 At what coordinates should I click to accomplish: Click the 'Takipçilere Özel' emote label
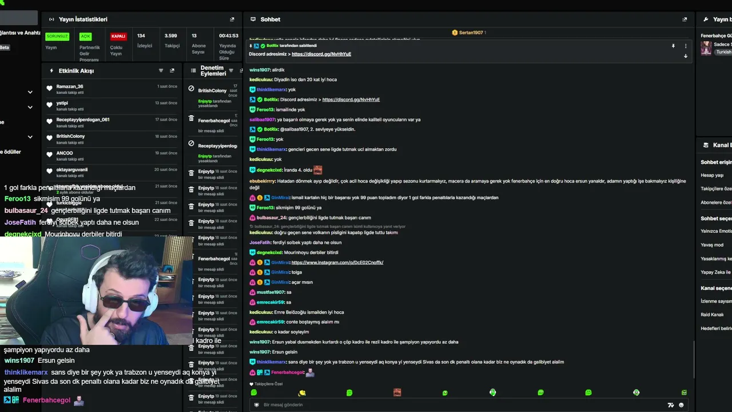(269, 384)
